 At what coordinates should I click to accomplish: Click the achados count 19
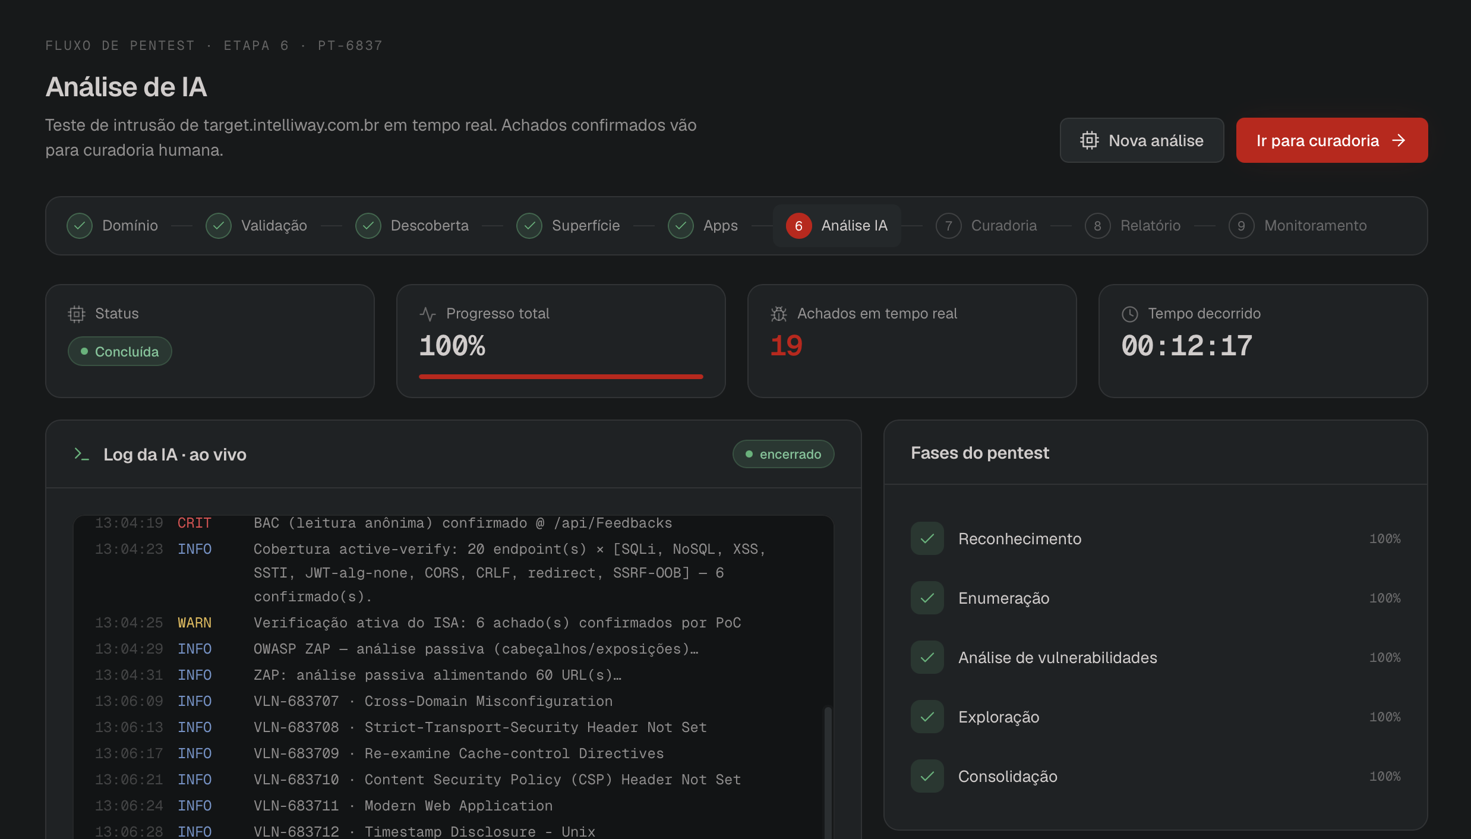pos(786,346)
